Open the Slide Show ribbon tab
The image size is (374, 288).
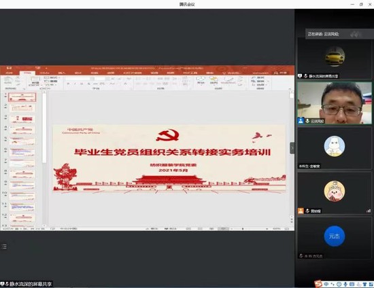[133, 73]
